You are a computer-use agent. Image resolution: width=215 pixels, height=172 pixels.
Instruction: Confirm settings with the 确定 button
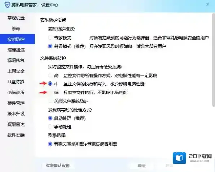pyautogui.click(x=141, y=166)
